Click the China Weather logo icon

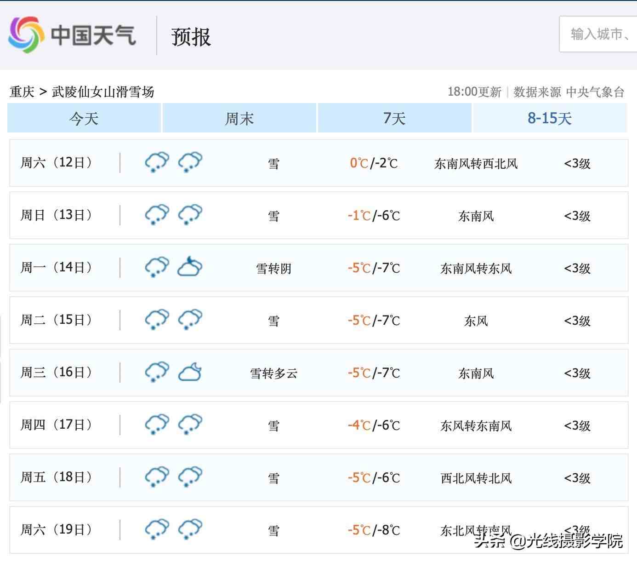[x=27, y=34]
